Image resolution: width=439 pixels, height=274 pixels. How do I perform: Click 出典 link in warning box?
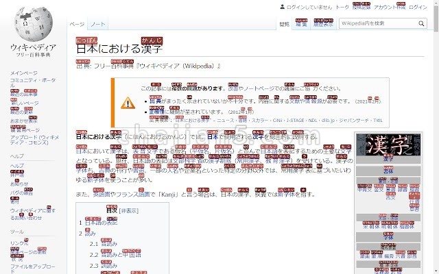pos(156,101)
